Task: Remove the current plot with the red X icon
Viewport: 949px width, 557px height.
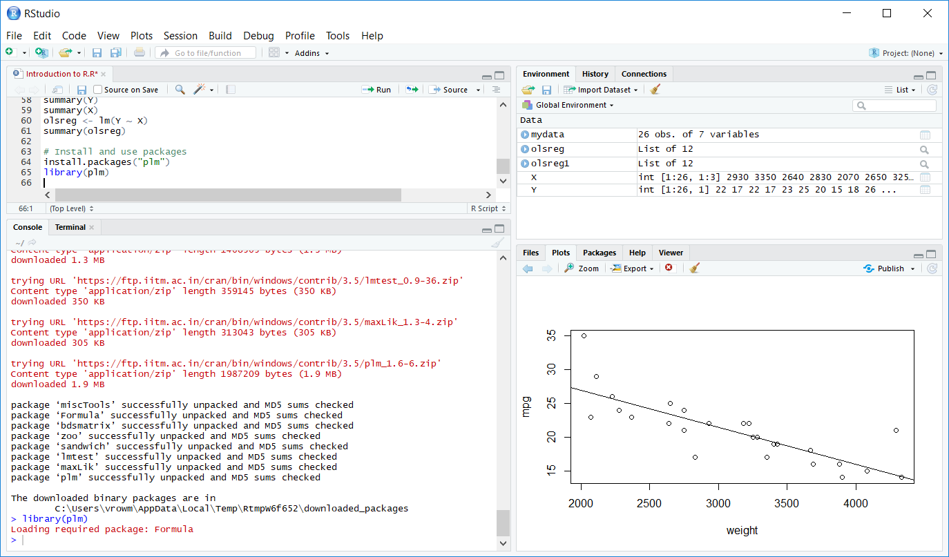Action: pyautogui.click(x=669, y=268)
